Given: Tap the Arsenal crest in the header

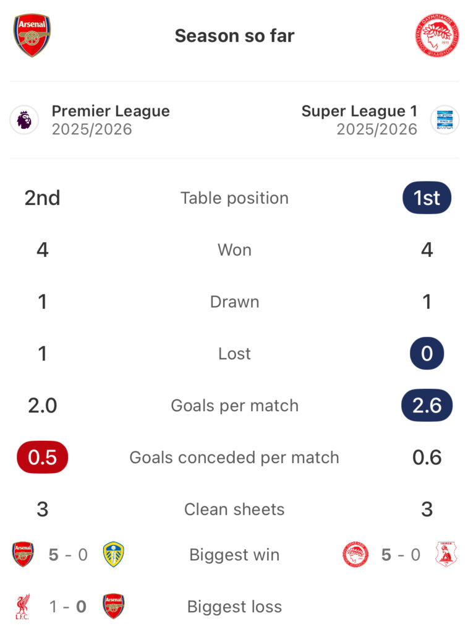Looking at the screenshot, I should [32, 36].
